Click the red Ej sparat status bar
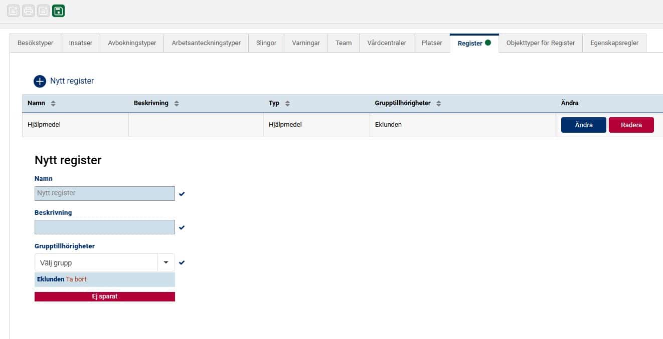 [104, 296]
